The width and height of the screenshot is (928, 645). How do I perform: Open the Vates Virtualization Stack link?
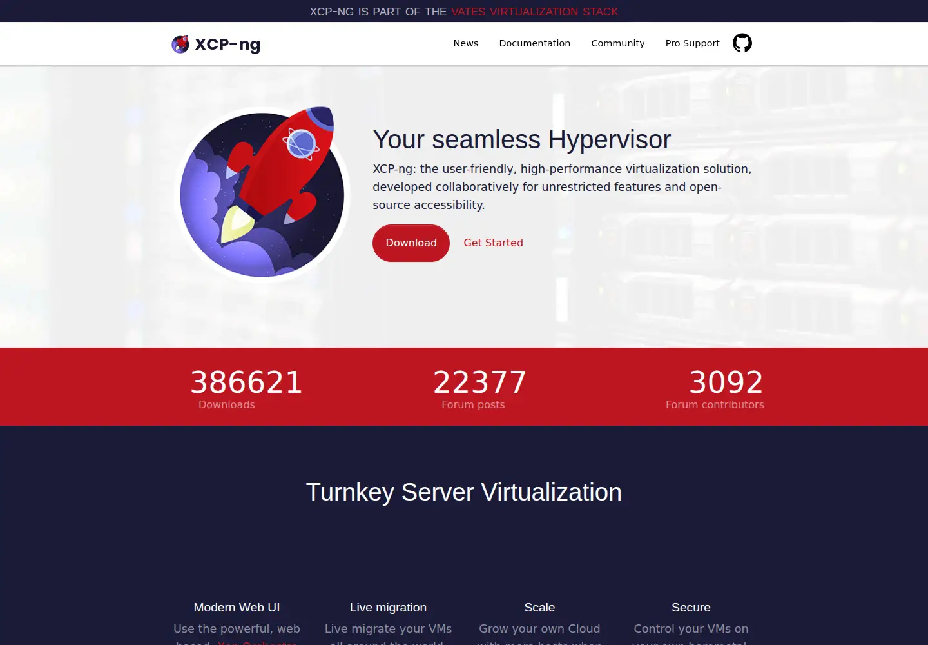pos(534,12)
